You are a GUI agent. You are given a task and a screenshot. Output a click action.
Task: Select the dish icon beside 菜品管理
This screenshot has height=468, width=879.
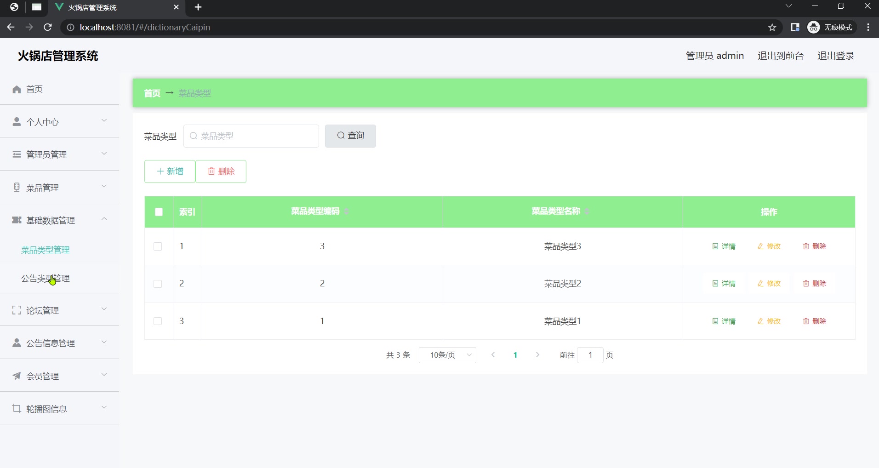17,187
